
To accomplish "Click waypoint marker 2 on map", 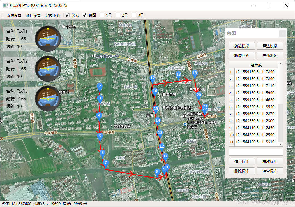I will click(100, 87).
